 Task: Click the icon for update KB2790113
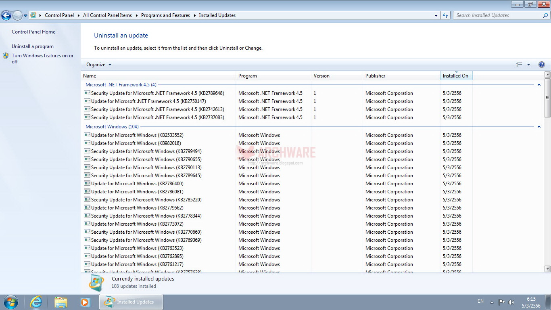(x=87, y=167)
